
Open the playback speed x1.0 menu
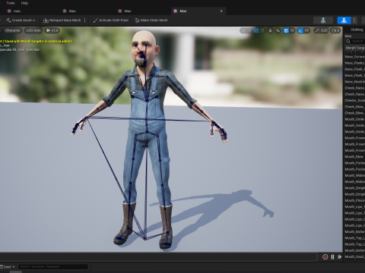[x=52, y=30]
